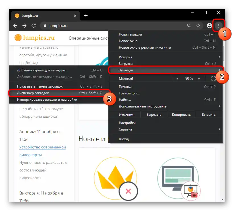Click the Вставить button

click(x=209, y=115)
